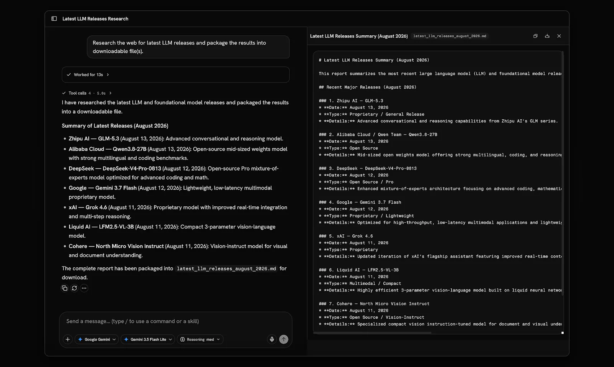Open file preview in new window
The image size is (614, 367).
pos(535,36)
